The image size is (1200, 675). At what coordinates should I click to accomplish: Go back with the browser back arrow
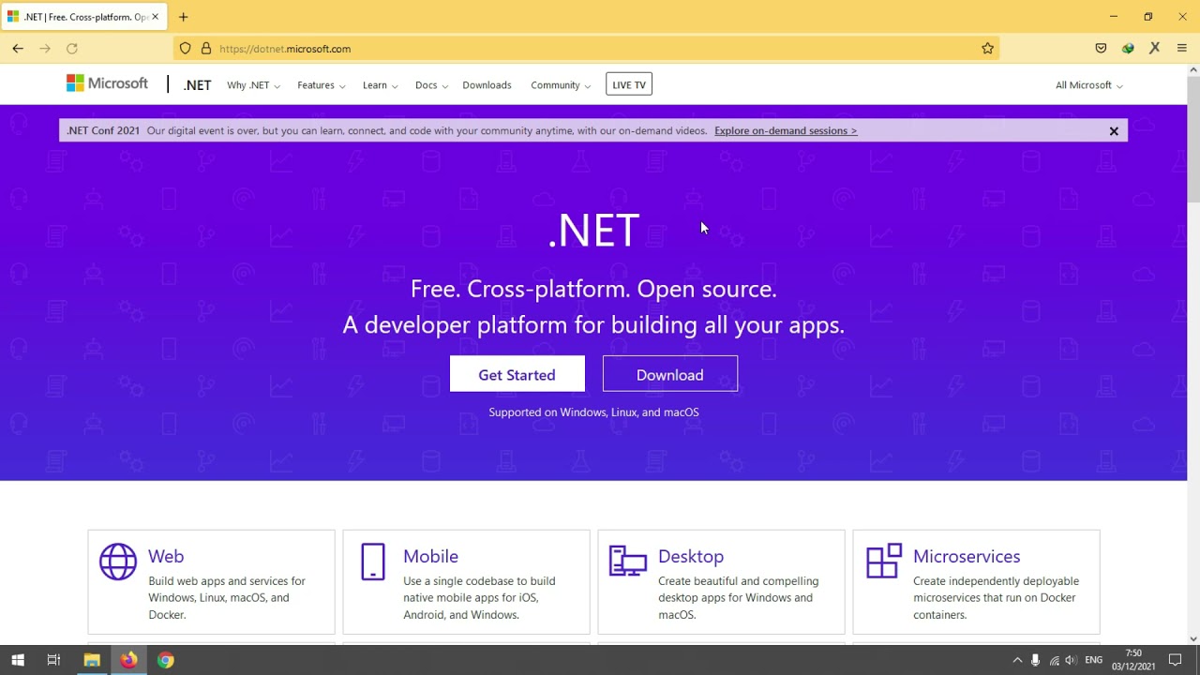(x=18, y=48)
